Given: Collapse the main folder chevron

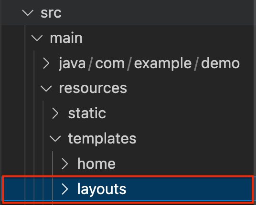Looking at the screenshot, I should (x=37, y=38).
